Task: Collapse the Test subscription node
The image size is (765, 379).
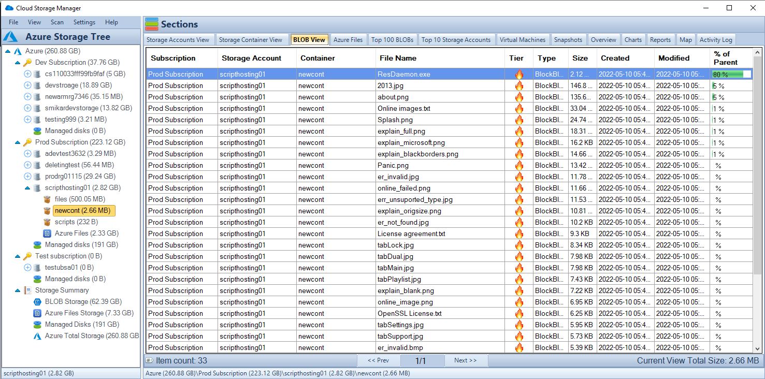Action: (x=18, y=256)
